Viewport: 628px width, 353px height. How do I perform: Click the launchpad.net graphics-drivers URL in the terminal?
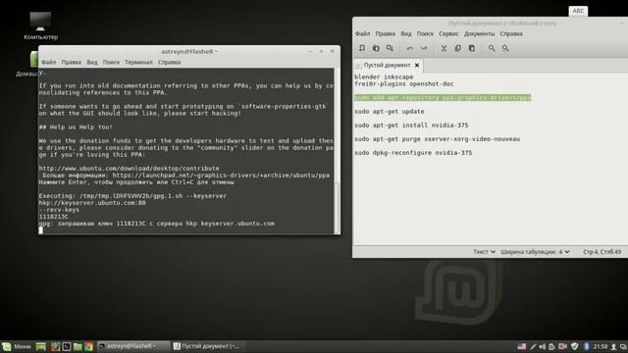[221, 176]
